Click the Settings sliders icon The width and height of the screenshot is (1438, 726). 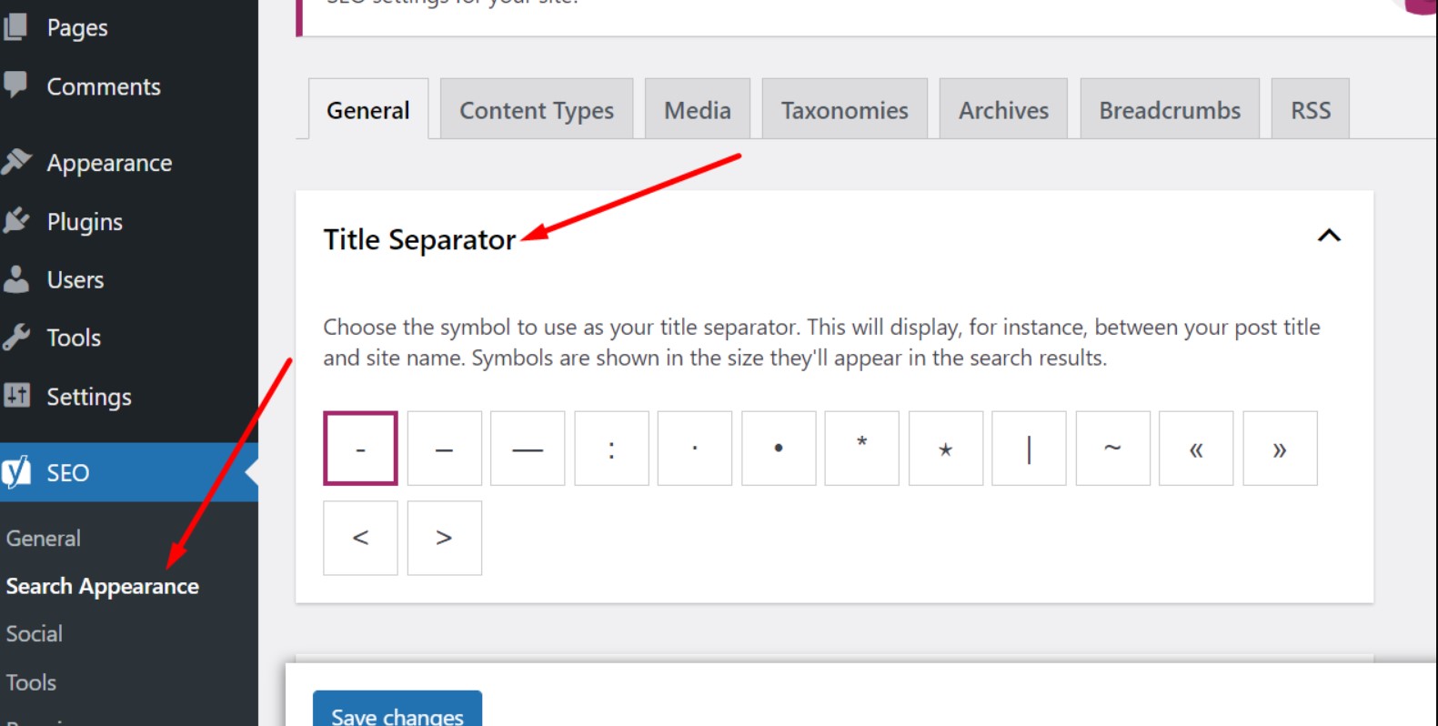[16, 396]
